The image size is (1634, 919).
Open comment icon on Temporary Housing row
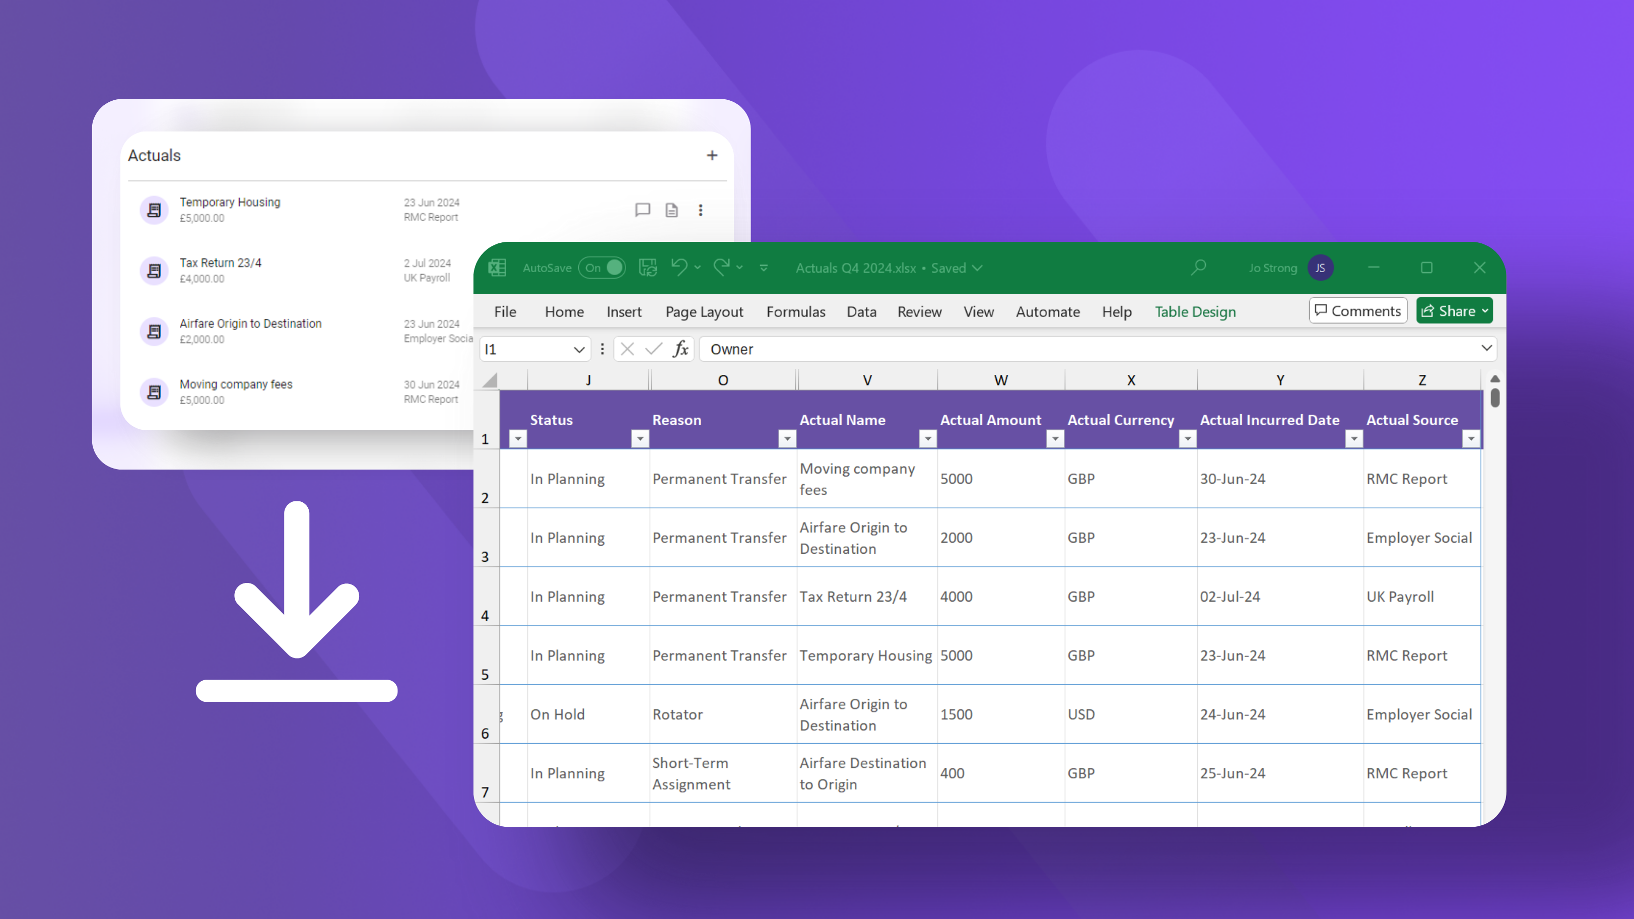[643, 210]
